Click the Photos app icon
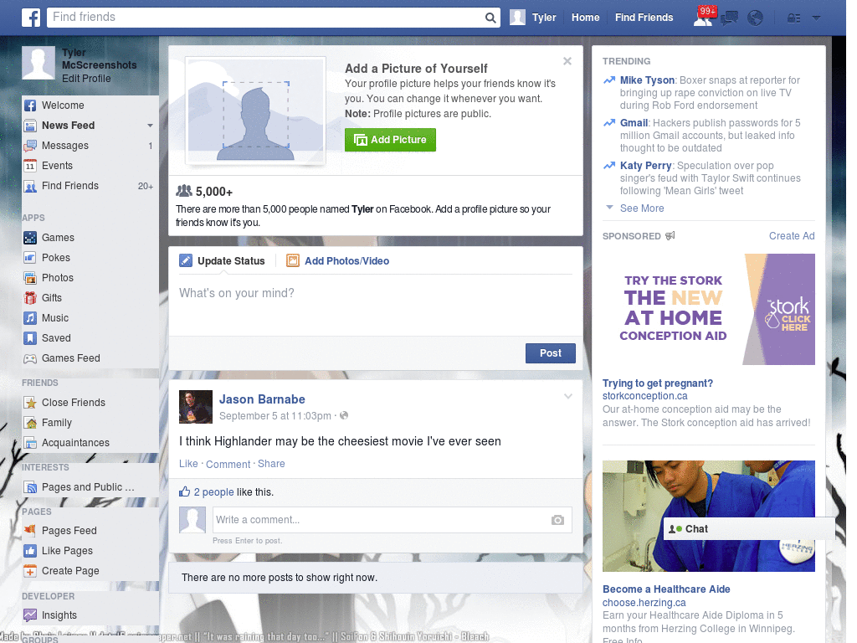Screen dimensions: 857x643 pyautogui.click(x=30, y=278)
